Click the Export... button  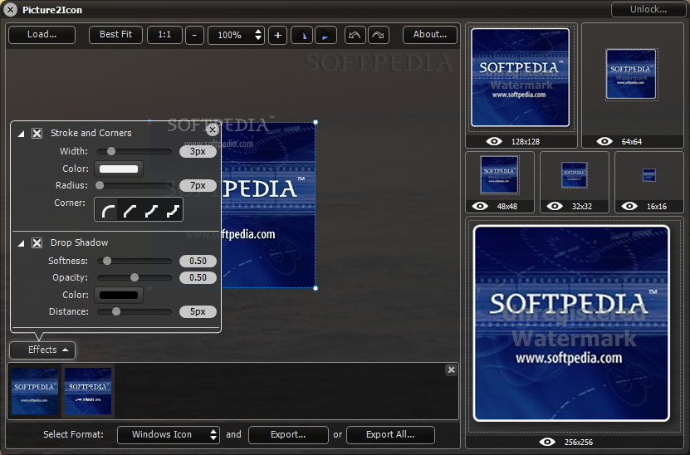pyautogui.click(x=288, y=435)
